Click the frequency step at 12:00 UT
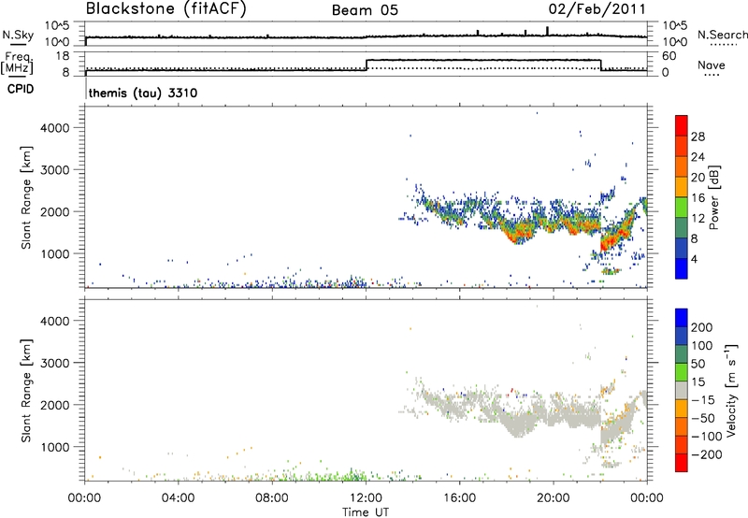 click(367, 65)
